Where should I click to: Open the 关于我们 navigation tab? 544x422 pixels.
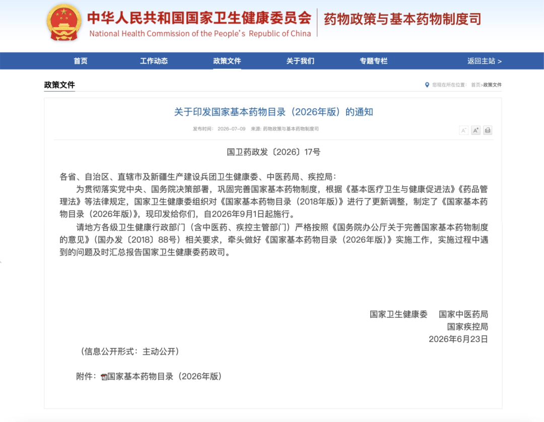(x=300, y=61)
